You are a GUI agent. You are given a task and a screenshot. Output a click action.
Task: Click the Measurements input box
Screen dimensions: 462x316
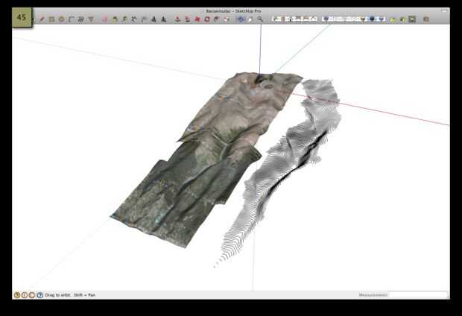pos(417,295)
